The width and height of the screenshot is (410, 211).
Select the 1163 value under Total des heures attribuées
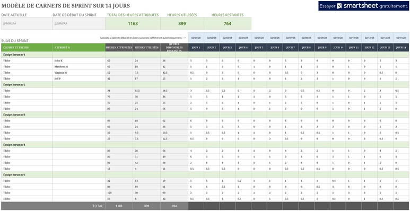pyautogui.click(x=133, y=23)
